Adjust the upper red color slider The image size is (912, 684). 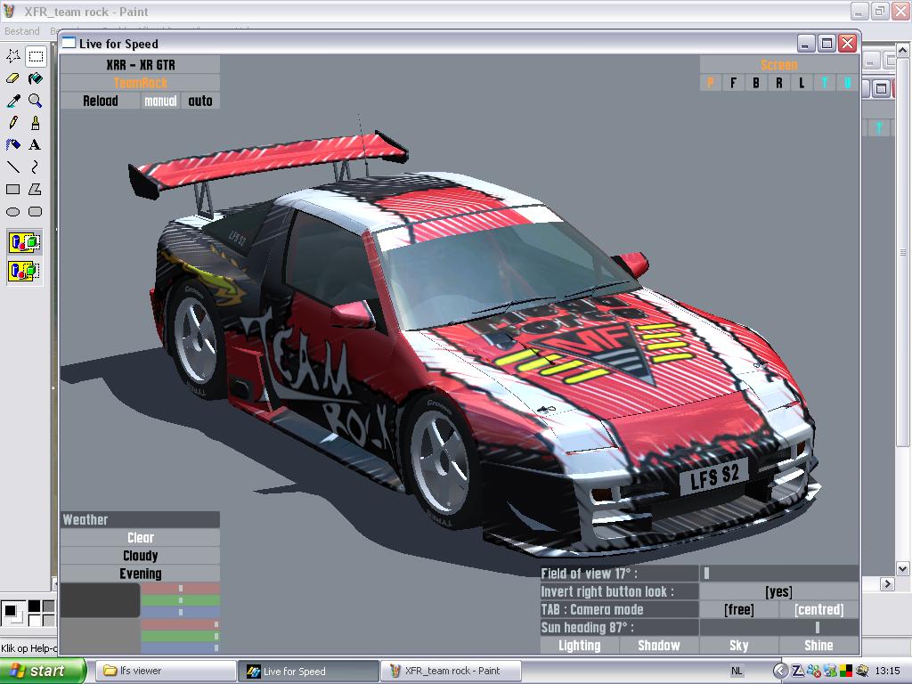[180, 589]
